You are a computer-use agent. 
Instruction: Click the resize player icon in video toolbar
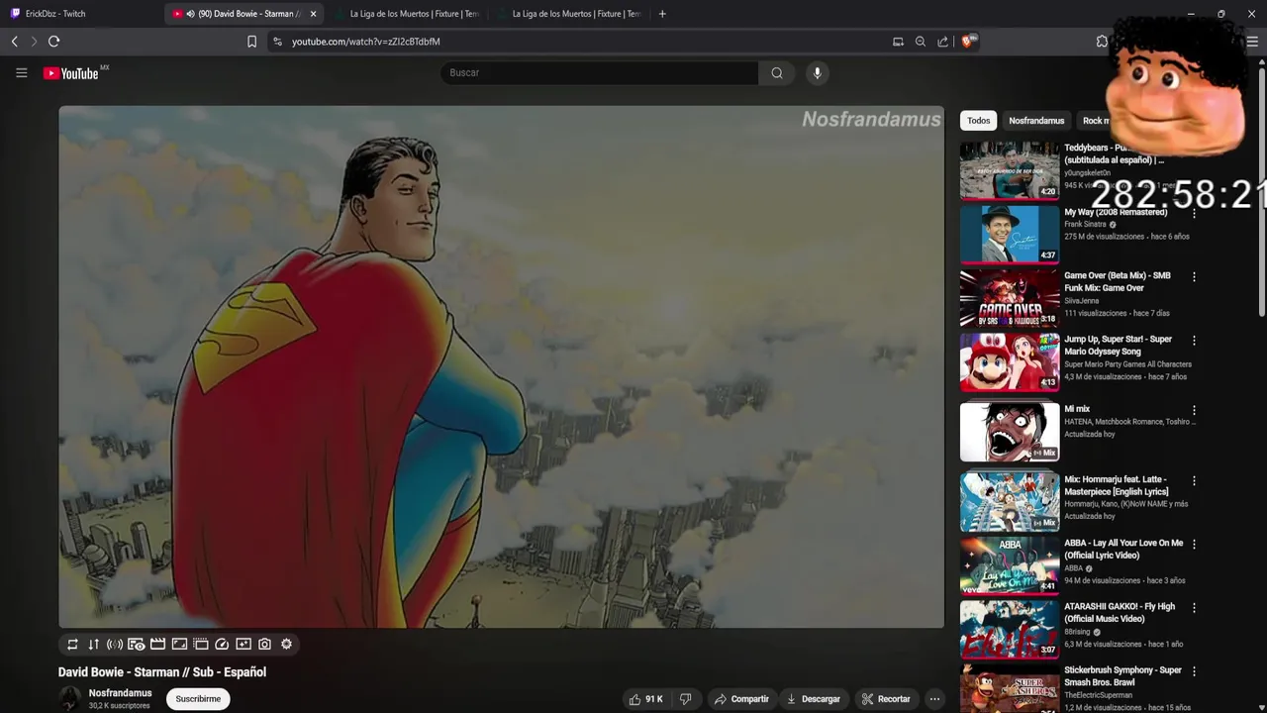click(x=179, y=644)
